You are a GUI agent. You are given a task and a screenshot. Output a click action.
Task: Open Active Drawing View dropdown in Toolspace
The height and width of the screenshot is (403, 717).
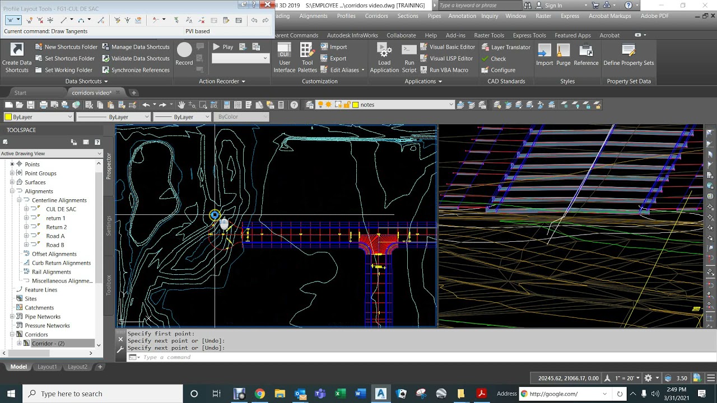click(x=51, y=153)
